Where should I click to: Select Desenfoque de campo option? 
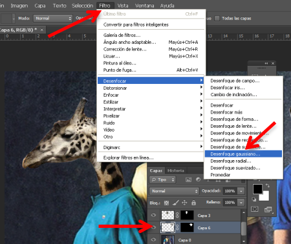(x=243, y=81)
